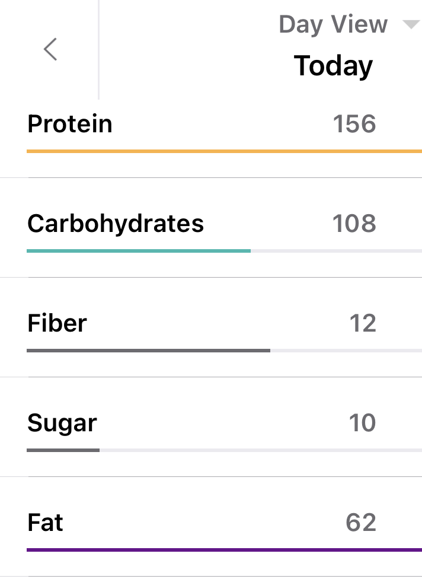Tap the Fiber value 12
This screenshot has width=422, height=579.
(x=362, y=323)
